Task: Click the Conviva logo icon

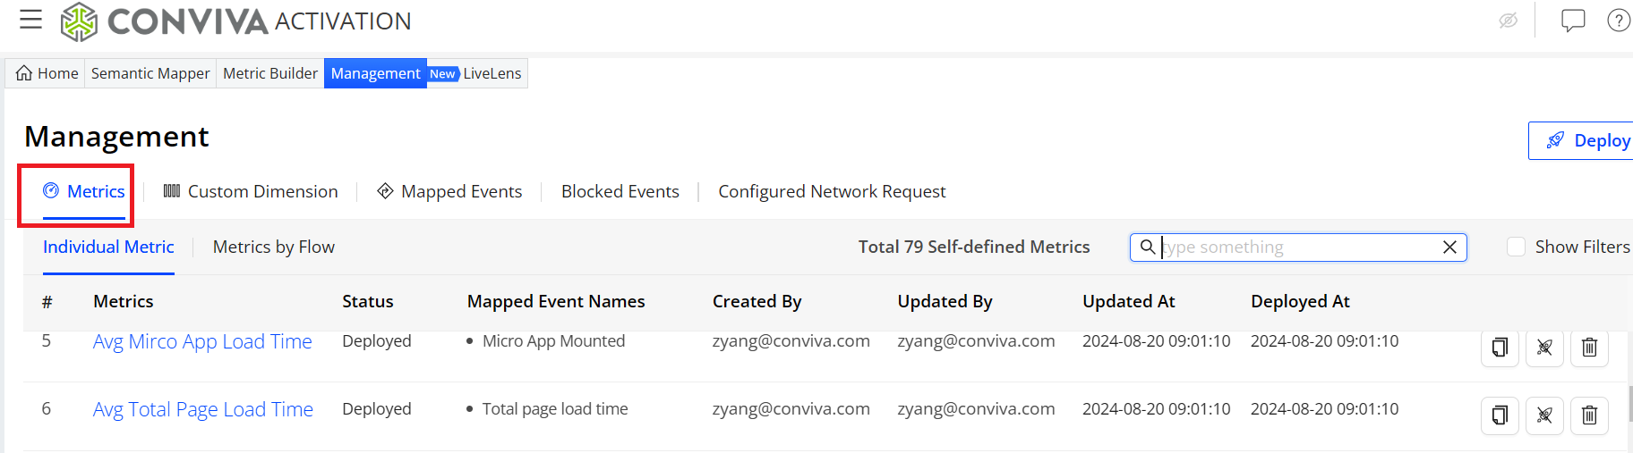Action: pyautogui.click(x=79, y=21)
